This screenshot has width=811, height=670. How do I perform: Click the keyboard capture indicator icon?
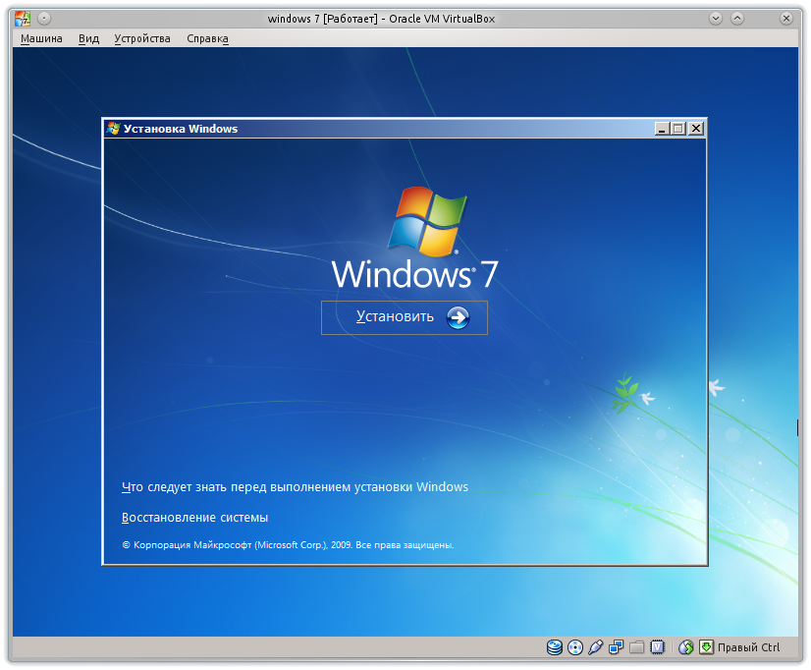[705, 646]
